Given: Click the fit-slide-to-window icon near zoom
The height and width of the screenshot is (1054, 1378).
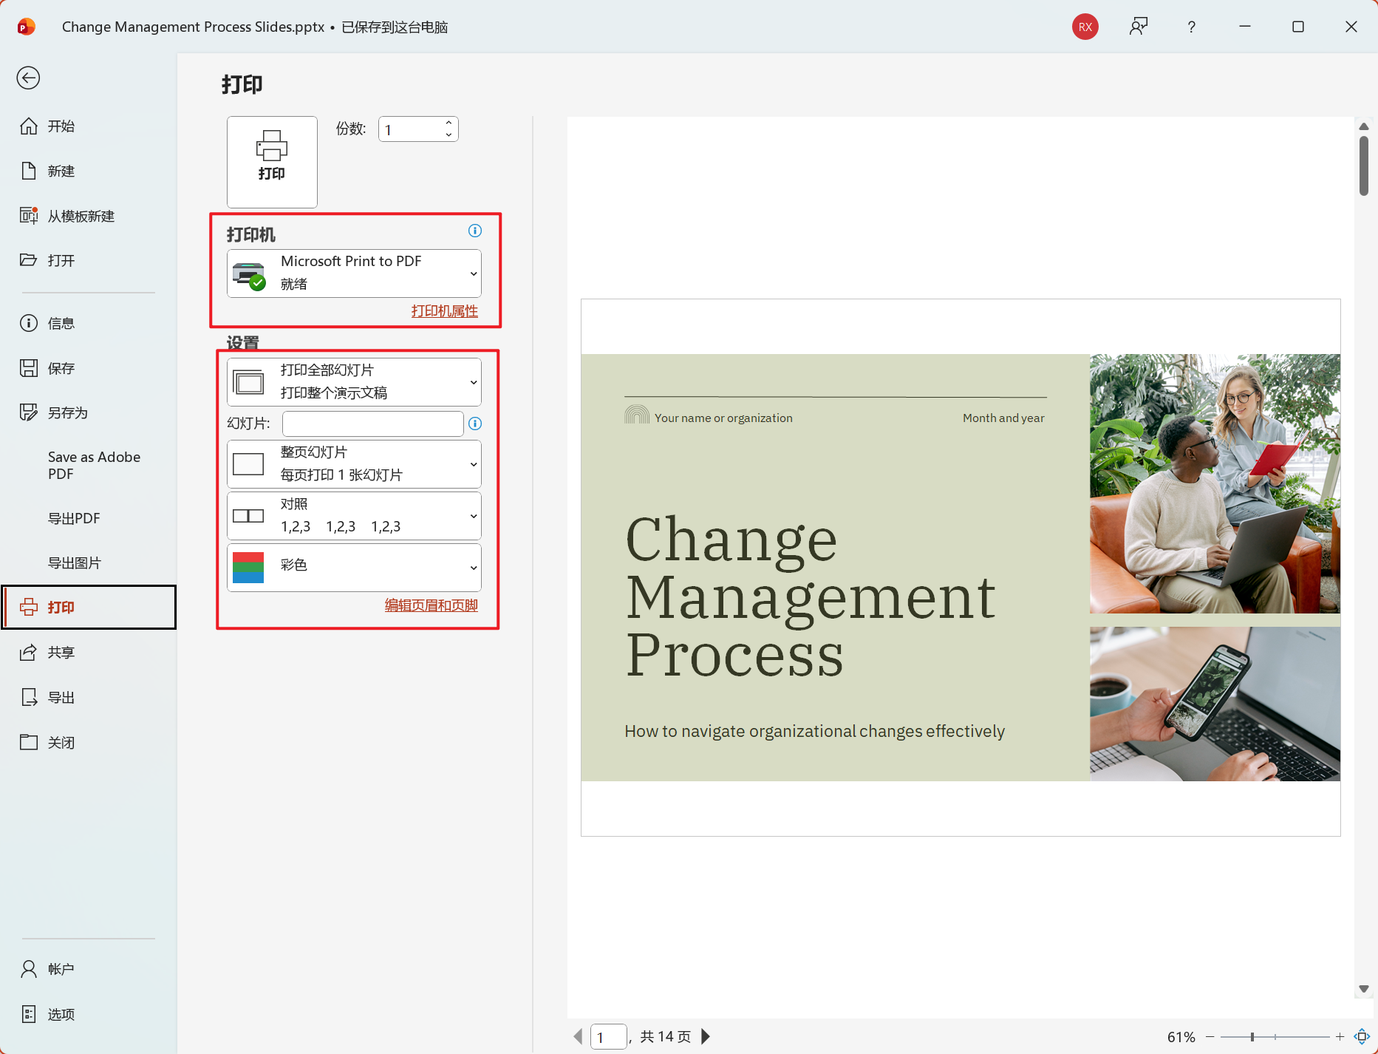Looking at the screenshot, I should pyautogui.click(x=1363, y=1036).
